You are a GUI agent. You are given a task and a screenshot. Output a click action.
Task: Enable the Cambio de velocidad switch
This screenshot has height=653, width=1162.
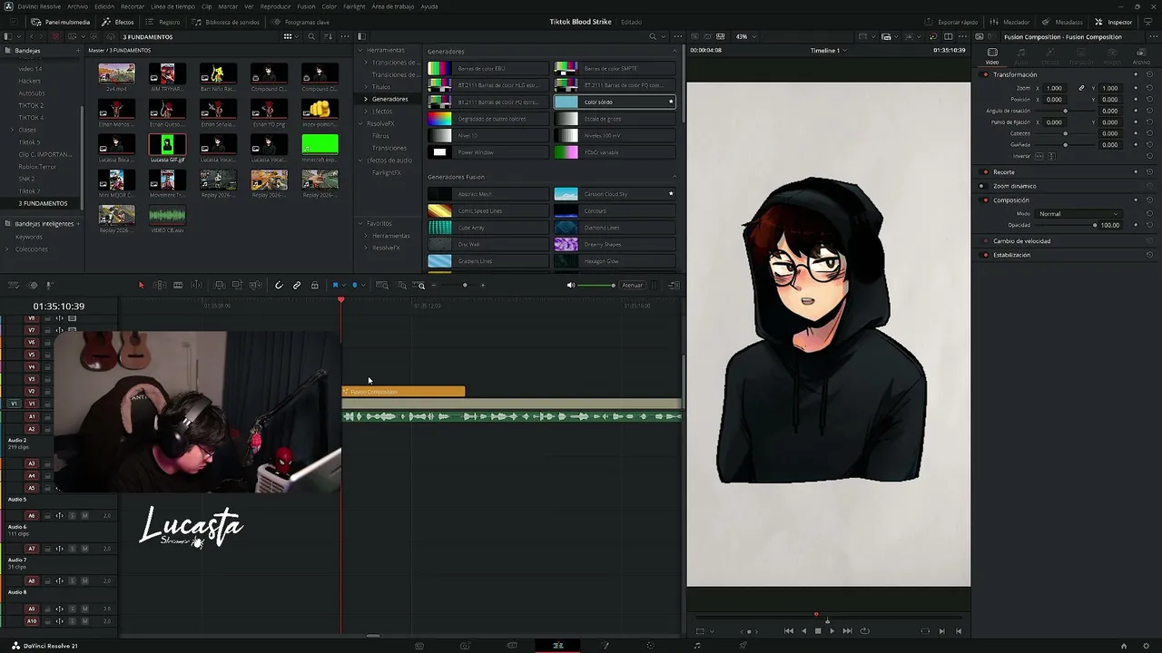pyautogui.click(x=986, y=241)
